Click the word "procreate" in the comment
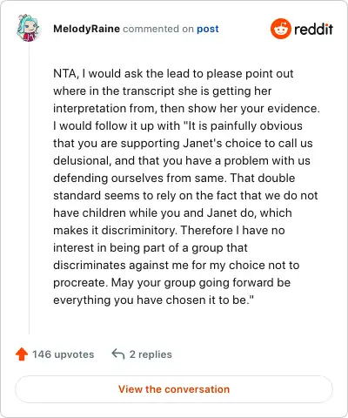 79,283
